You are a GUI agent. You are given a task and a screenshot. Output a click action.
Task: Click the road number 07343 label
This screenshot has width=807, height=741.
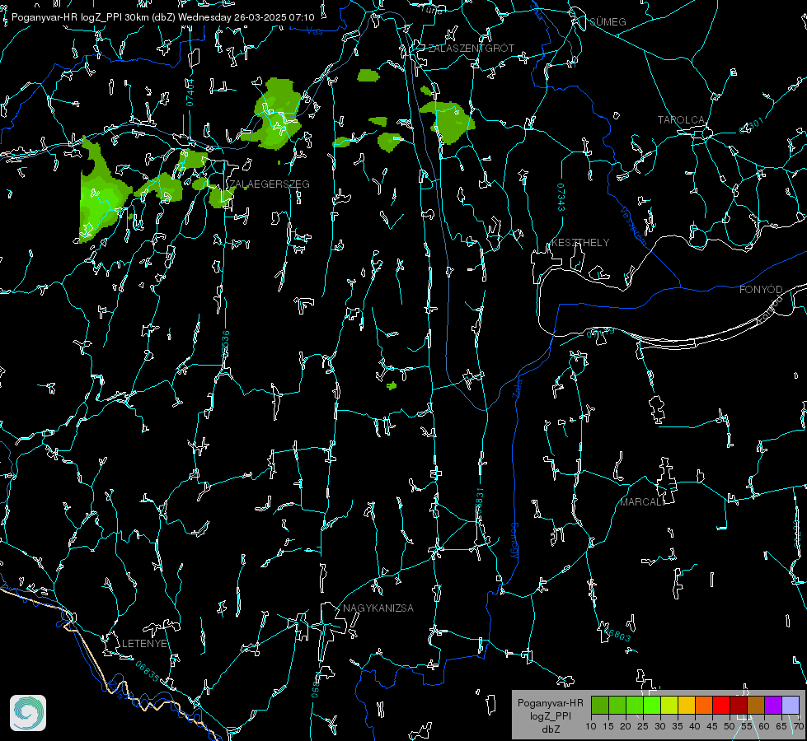pyautogui.click(x=561, y=198)
